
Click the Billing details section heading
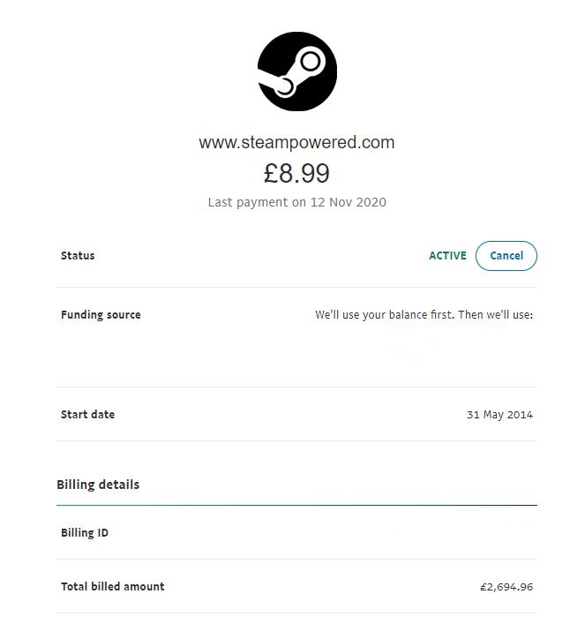pos(98,485)
